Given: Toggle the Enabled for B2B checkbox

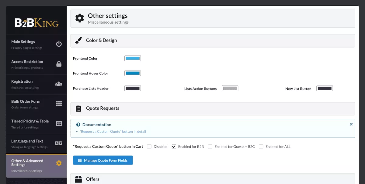Looking at the screenshot, I should tap(174, 146).
